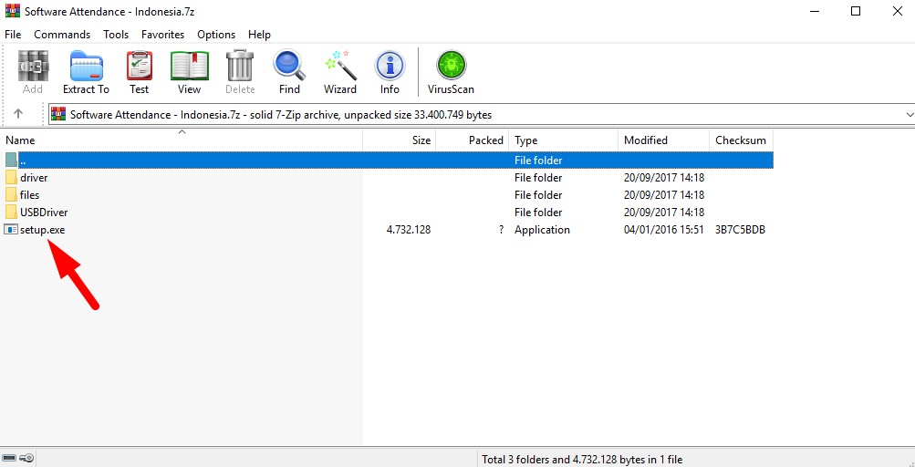This screenshot has width=915, height=467.
Task: Click the parent folder '..' icon
Action: point(11,160)
